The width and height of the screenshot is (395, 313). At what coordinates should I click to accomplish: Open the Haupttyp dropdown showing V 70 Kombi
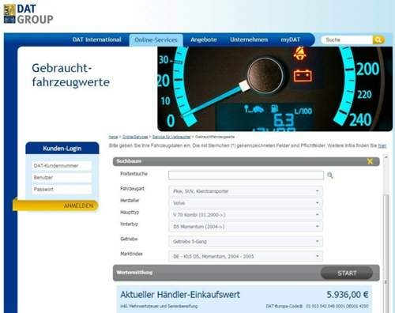point(246,215)
